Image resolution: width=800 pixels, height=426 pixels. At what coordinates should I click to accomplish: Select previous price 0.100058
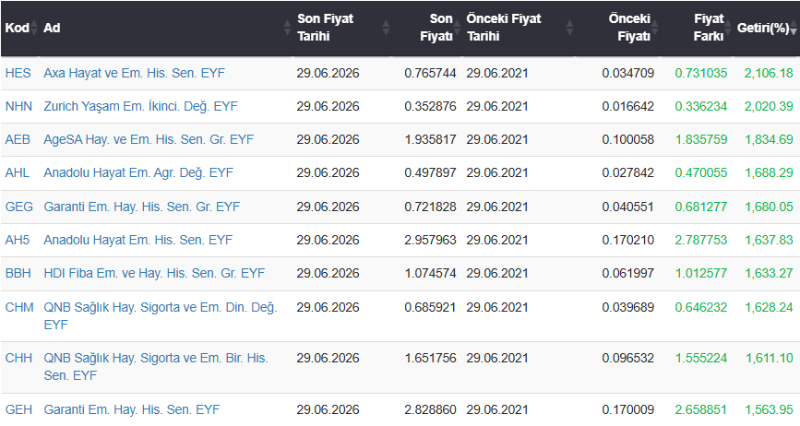[x=628, y=139]
